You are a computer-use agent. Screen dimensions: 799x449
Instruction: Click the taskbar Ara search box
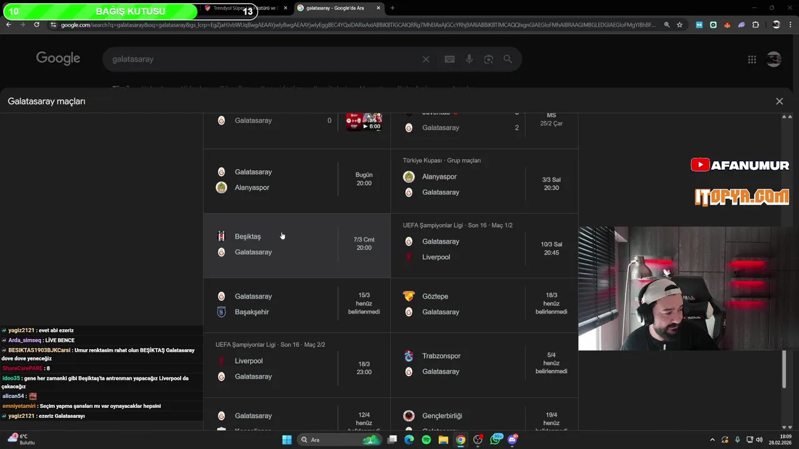point(339,440)
